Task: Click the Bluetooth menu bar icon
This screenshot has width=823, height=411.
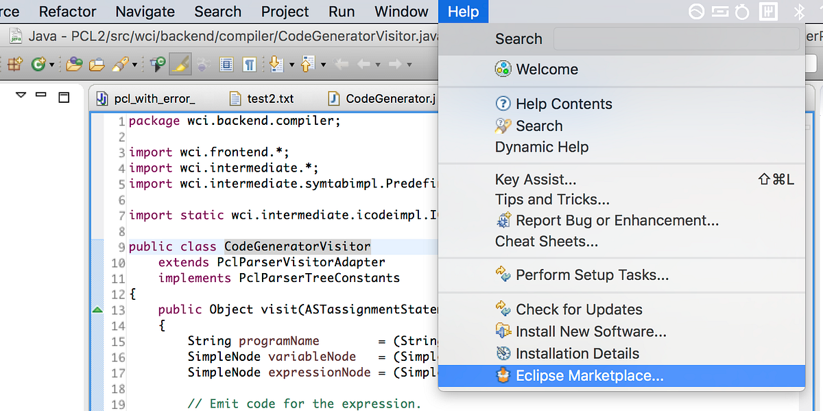Action: pos(798,11)
